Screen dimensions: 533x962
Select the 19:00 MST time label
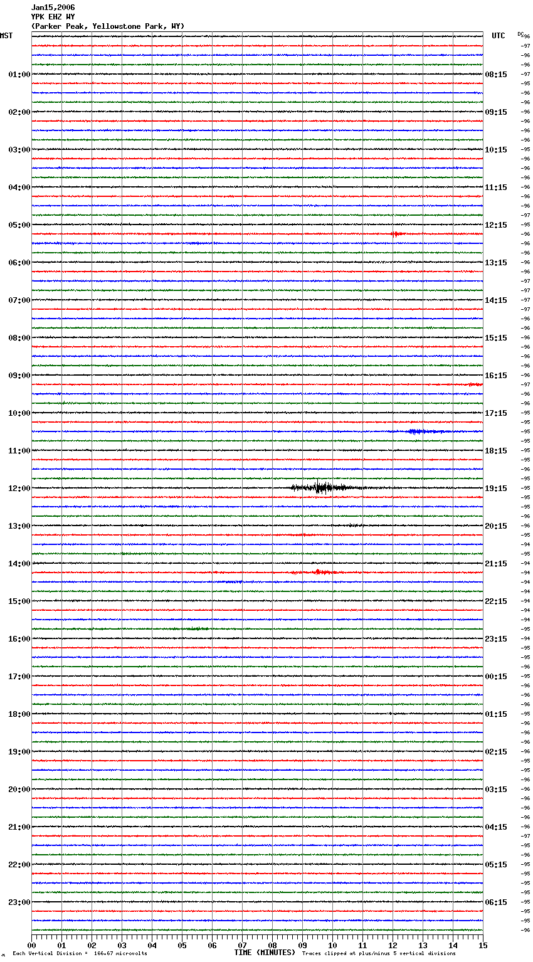(x=19, y=752)
